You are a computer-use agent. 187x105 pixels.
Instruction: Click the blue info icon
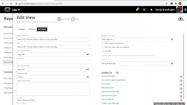(185, 10)
